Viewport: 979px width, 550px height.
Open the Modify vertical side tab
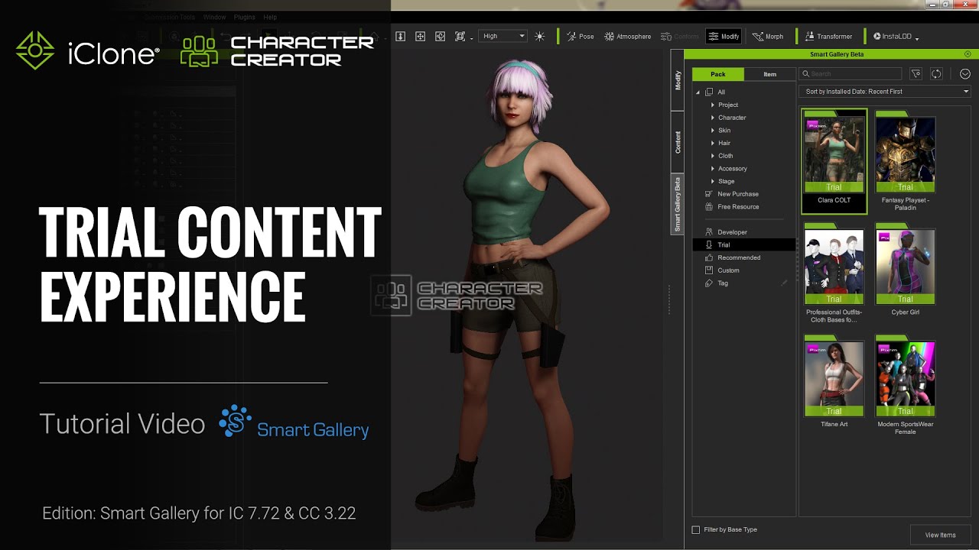(x=678, y=80)
